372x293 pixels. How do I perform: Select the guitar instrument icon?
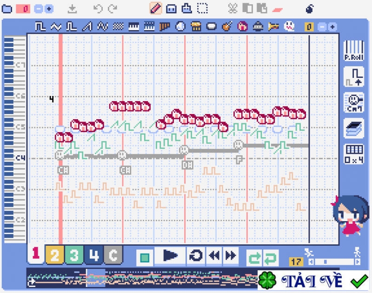point(227,26)
